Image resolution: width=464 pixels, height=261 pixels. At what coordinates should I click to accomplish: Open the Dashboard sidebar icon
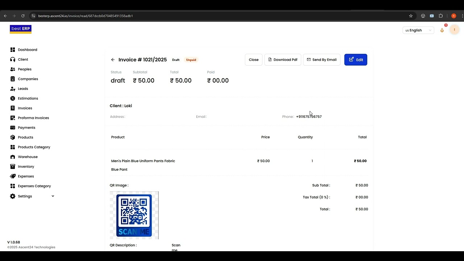13,50
